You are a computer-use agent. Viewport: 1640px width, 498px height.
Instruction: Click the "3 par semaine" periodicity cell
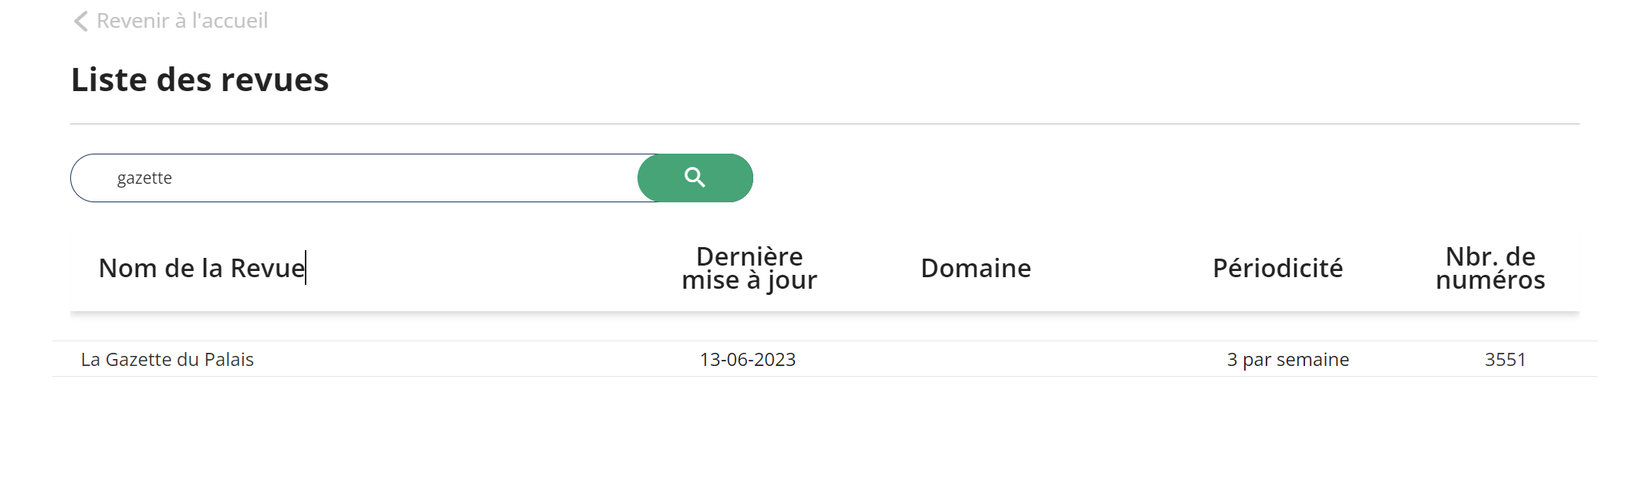coord(1287,359)
